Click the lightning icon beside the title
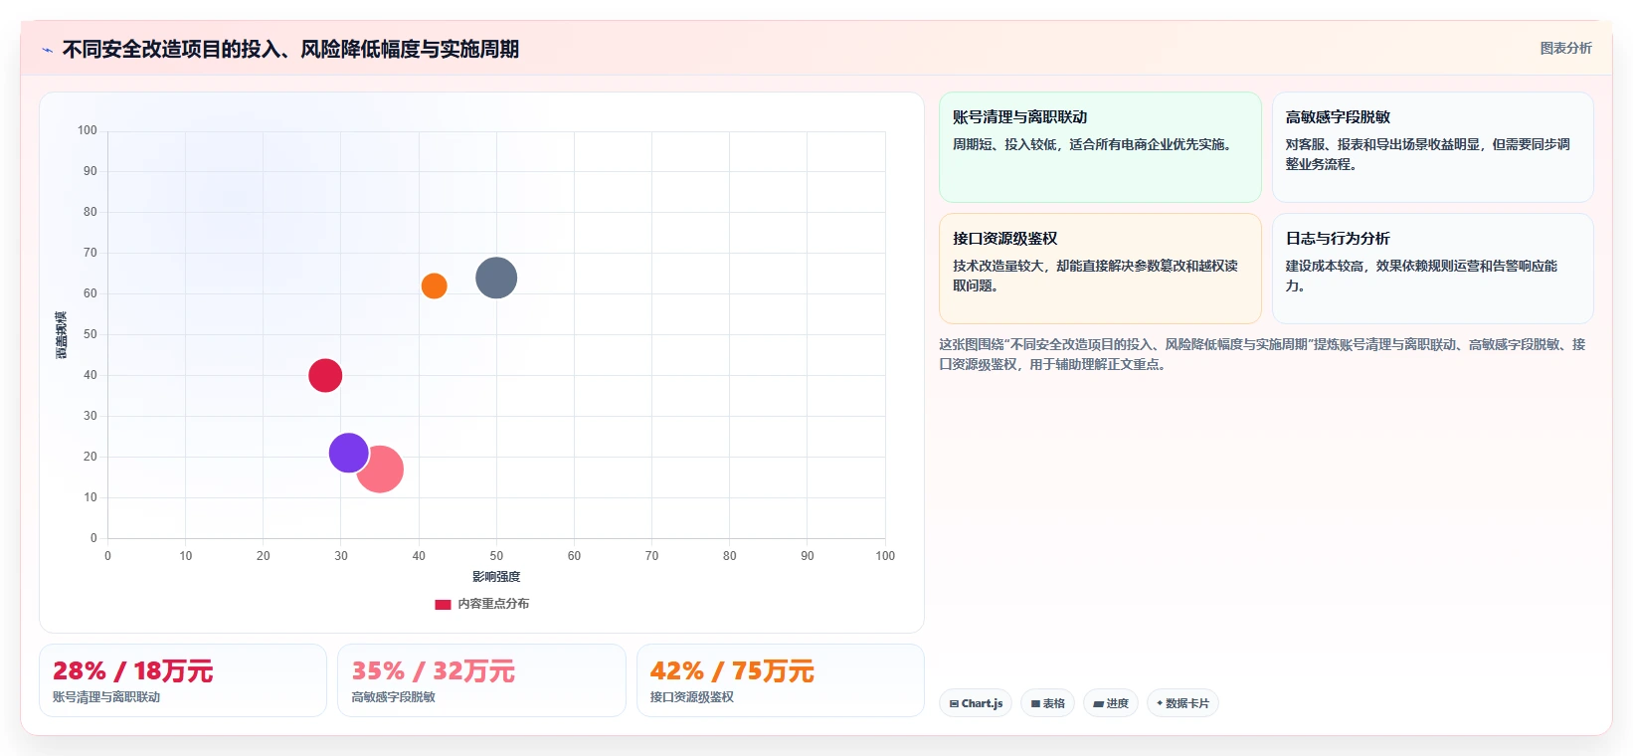The width and height of the screenshot is (1633, 756). [47, 50]
